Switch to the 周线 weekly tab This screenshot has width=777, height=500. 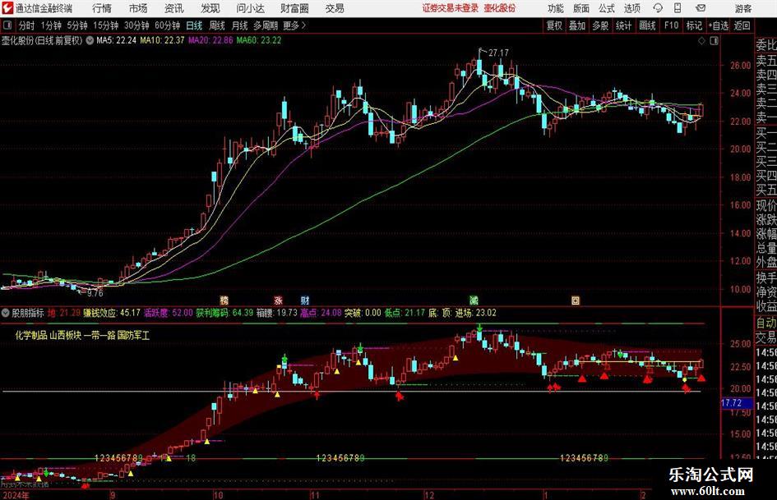tap(217, 25)
